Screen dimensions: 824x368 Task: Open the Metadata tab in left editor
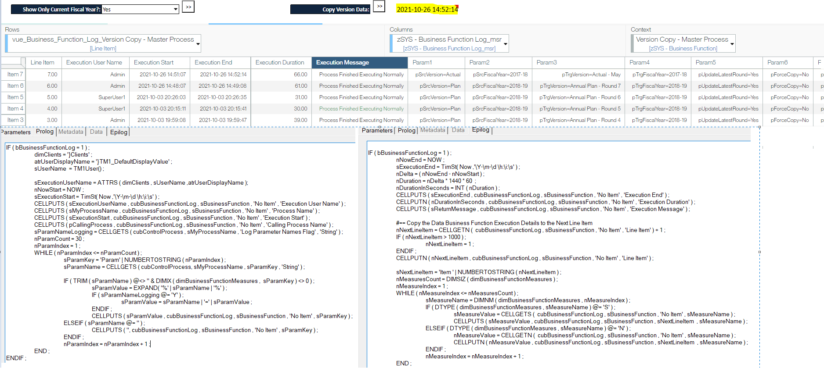tap(71, 132)
